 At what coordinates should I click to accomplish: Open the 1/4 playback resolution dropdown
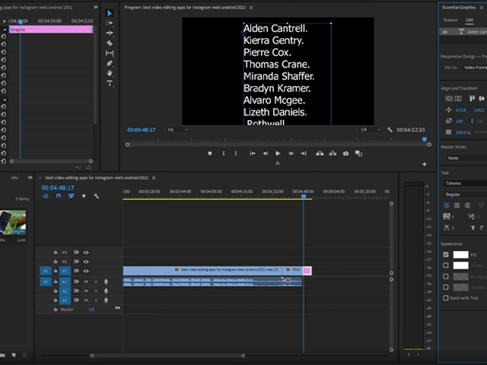[x=370, y=130]
